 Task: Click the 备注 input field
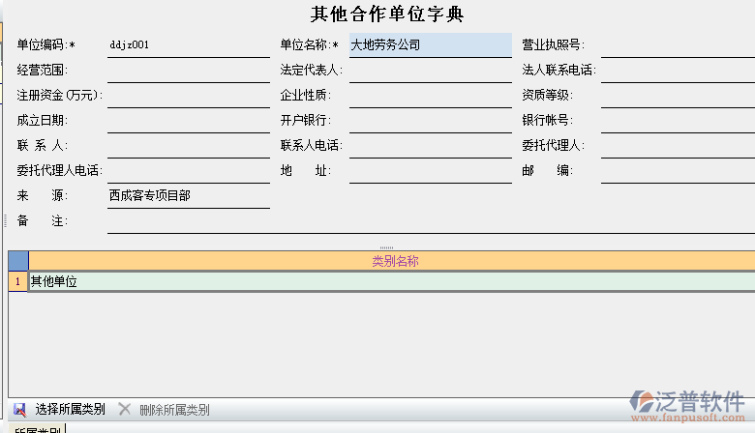click(431, 221)
